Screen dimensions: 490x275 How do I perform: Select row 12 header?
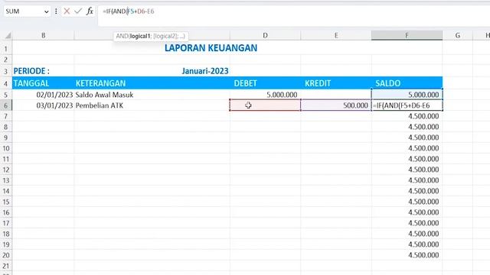[x=6, y=170]
